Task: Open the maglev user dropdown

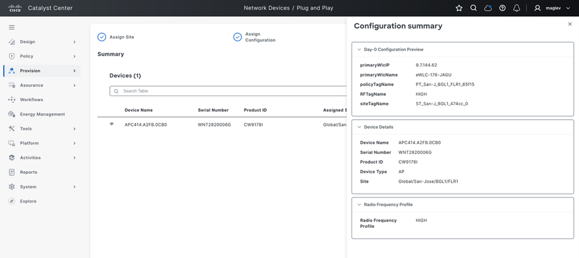Action: 568,8
